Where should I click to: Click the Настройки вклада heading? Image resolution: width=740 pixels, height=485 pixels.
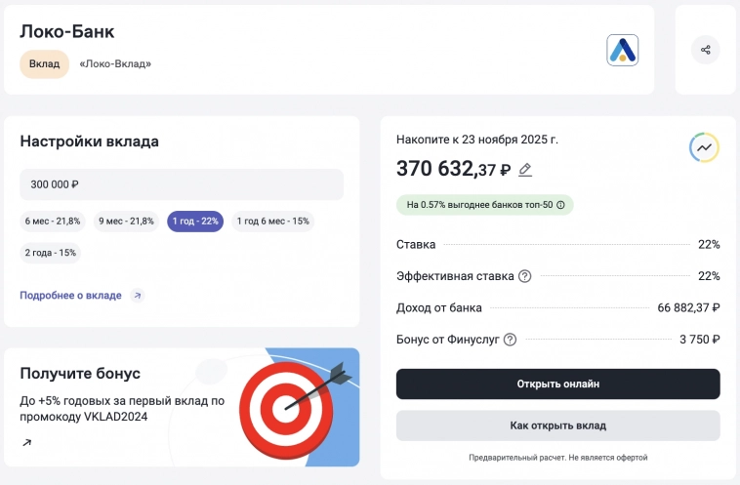(89, 141)
